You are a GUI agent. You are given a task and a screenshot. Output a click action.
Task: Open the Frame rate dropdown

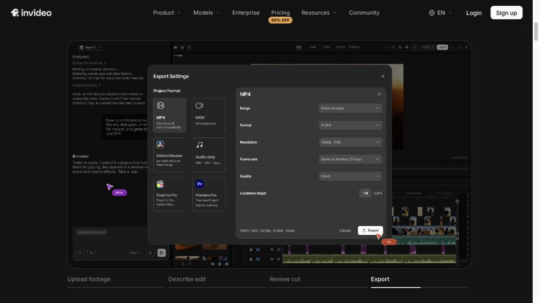click(x=350, y=159)
